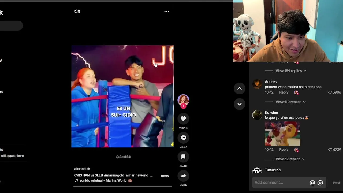
Task: Click the comment text 'lo que yo ví en esa pelea'
Action: (285, 118)
